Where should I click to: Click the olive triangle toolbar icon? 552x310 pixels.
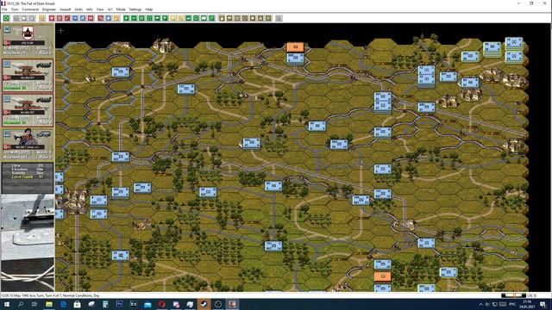click(260, 18)
